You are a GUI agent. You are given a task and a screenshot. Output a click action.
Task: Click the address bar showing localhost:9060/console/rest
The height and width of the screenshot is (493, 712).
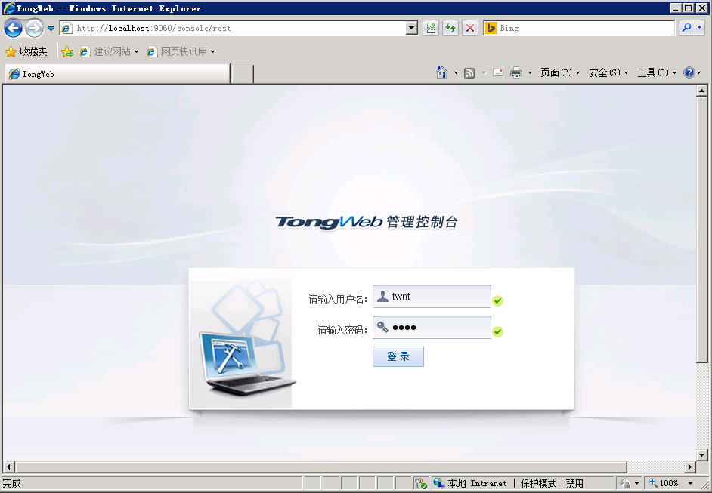(x=234, y=28)
